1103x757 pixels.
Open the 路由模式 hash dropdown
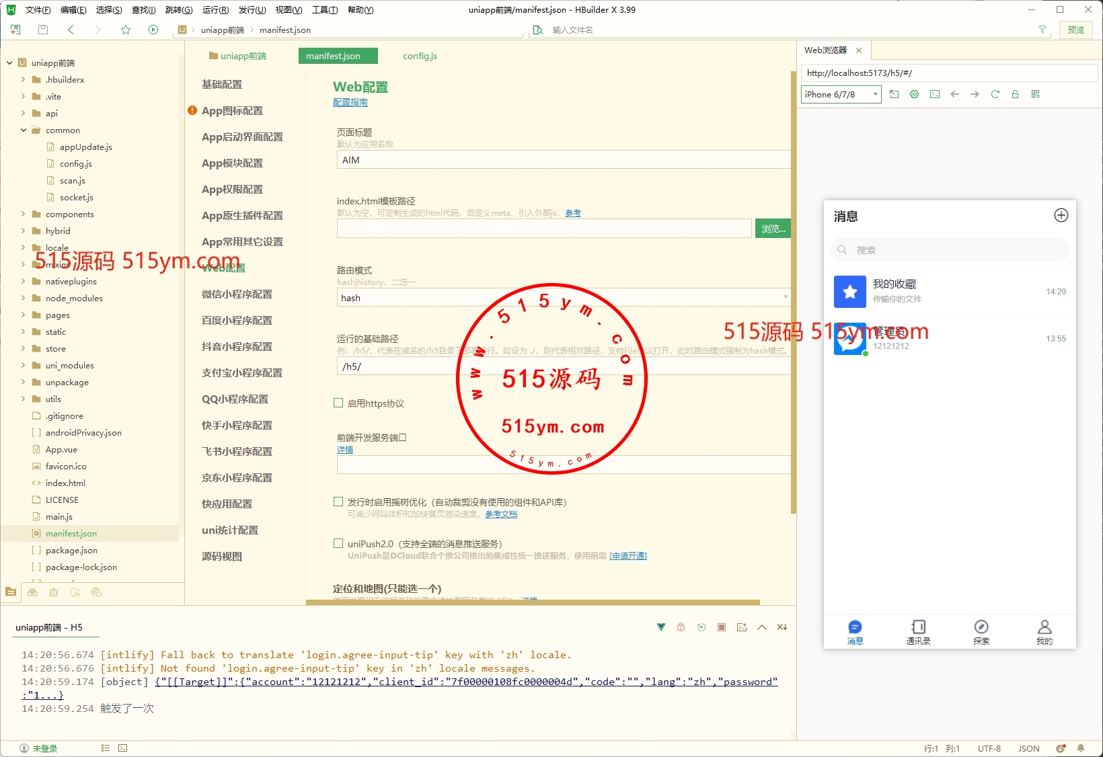pos(562,298)
